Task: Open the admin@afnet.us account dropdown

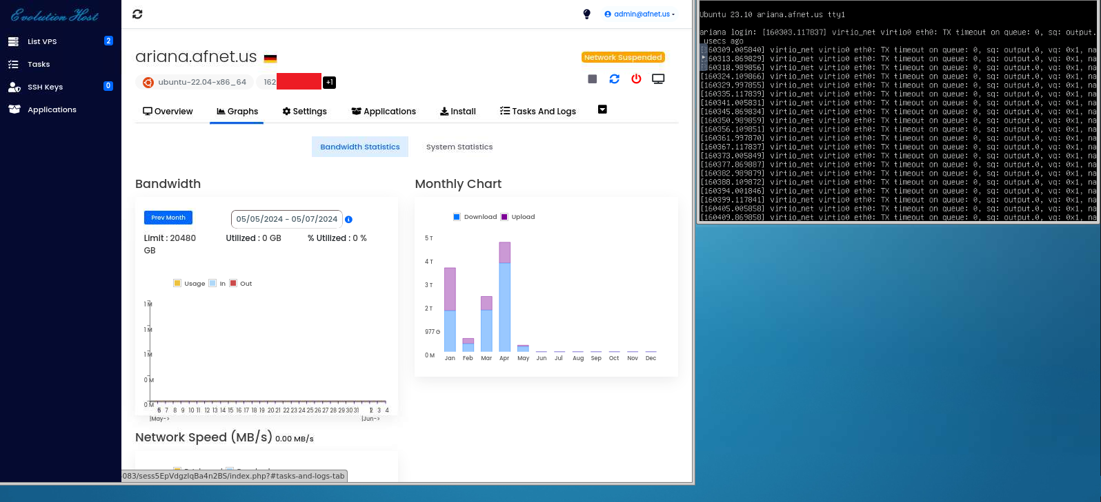Action: click(x=639, y=14)
